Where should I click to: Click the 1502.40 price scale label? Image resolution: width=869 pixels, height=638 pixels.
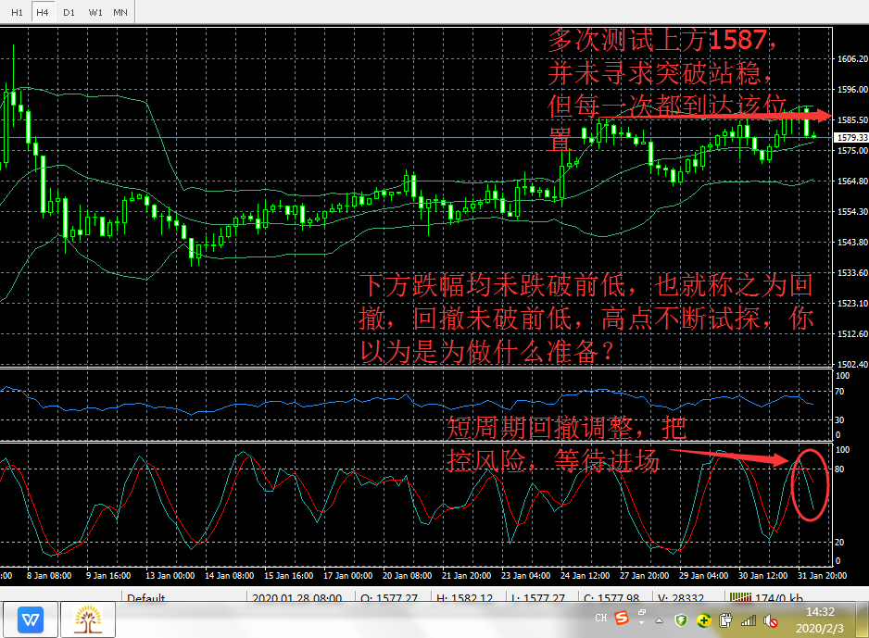tap(852, 364)
